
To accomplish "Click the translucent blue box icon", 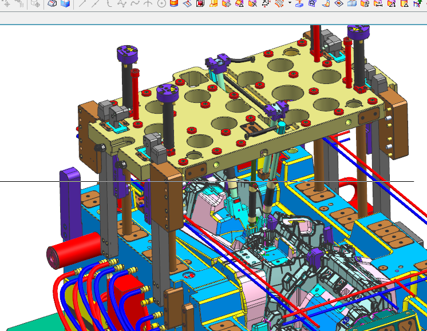I will (x=352, y=3).
